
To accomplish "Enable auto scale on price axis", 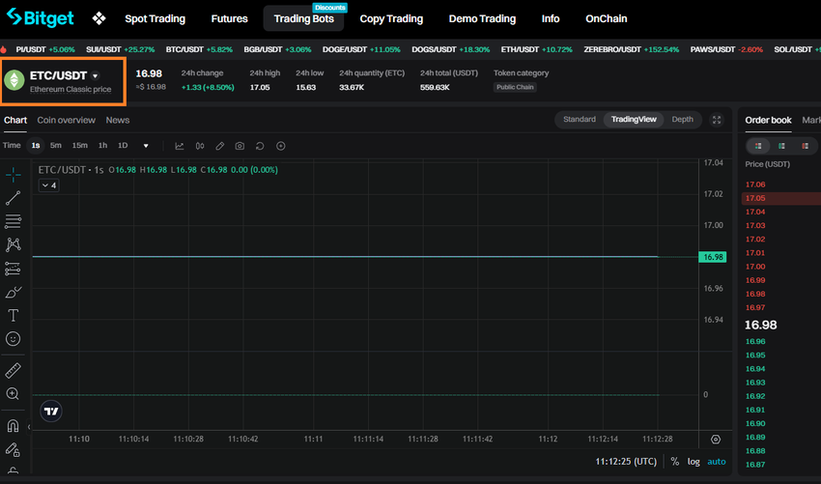I will coord(717,462).
